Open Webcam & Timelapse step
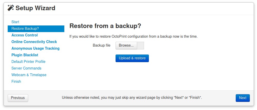The width and height of the screenshot is (257, 110). [x=29, y=75]
